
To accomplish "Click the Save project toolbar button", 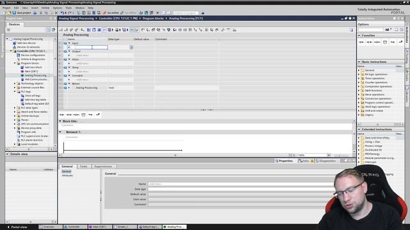I will point(22,13).
